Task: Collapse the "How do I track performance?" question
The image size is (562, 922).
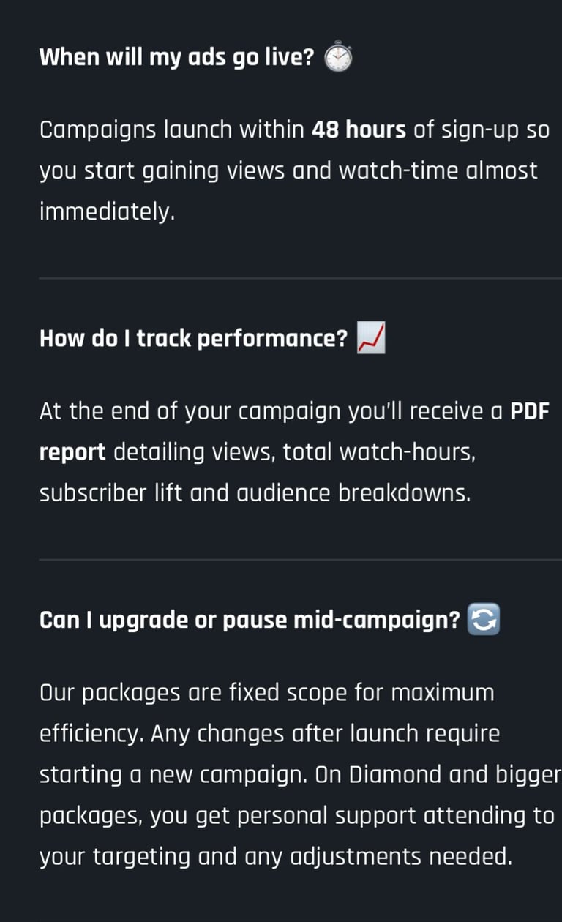Action: pos(193,339)
